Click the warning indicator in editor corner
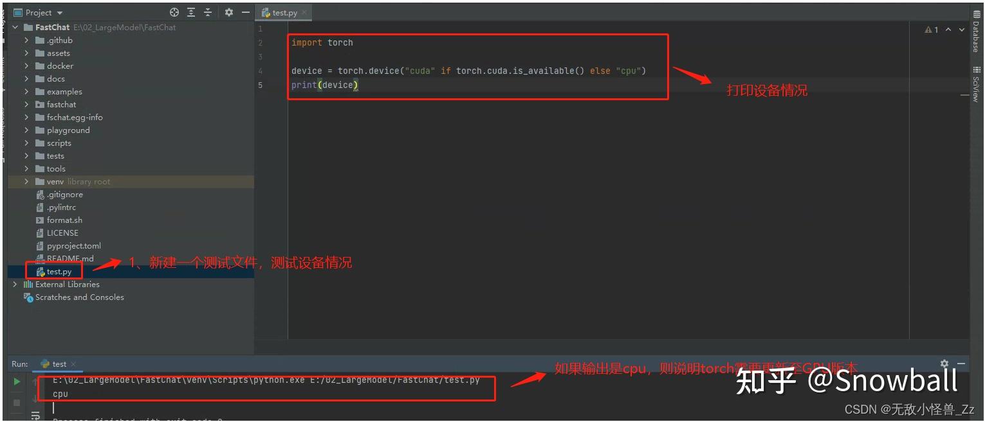The height and width of the screenshot is (422, 985). [x=931, y=29]
